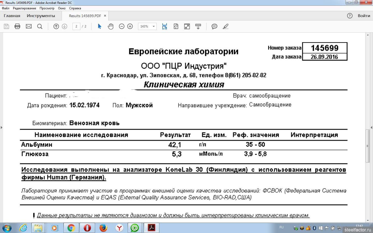Click the Альбумин result value 42,1
This screenshot has height=233, width=373.
point(175,145)
